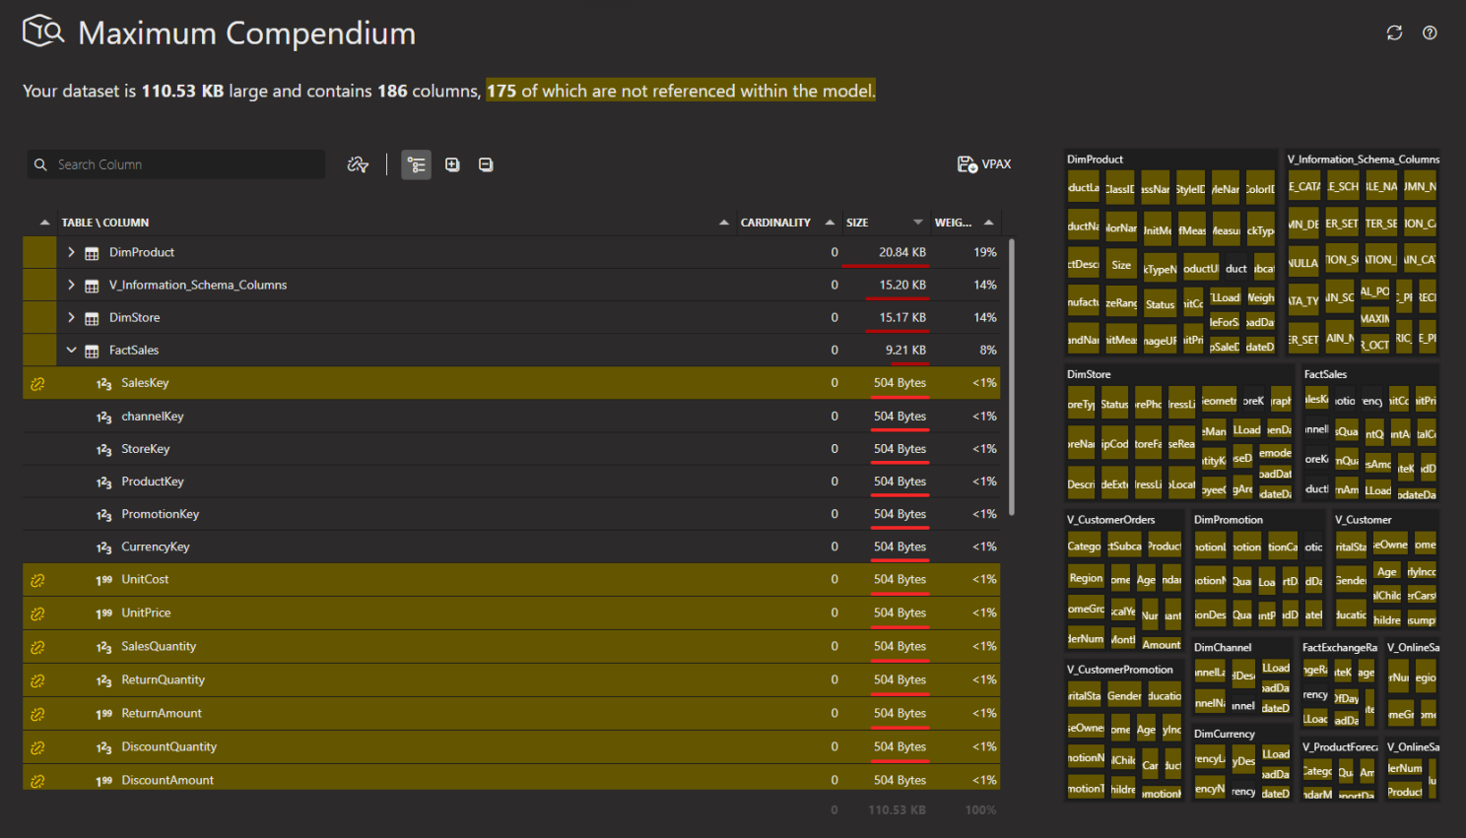Select the V_Information_Schema_Columns row
The height and width of the screenshot is (838, 1466).
(x=197, y=285)
